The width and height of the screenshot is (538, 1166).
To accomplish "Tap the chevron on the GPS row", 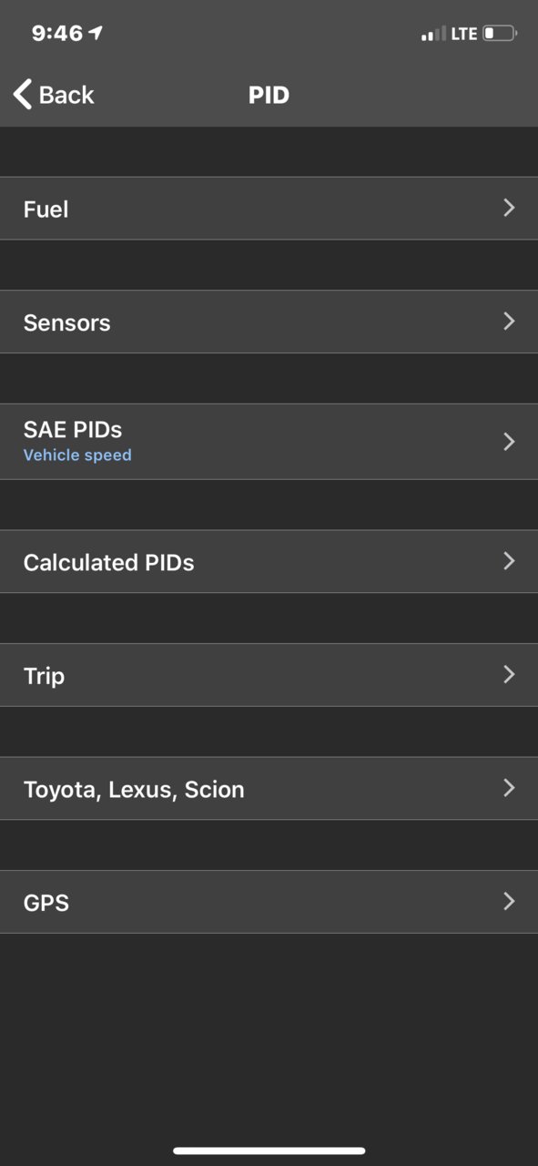I will coord(510,901).
